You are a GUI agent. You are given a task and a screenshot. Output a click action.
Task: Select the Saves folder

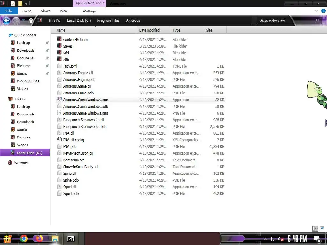click(x=141, y=46)
